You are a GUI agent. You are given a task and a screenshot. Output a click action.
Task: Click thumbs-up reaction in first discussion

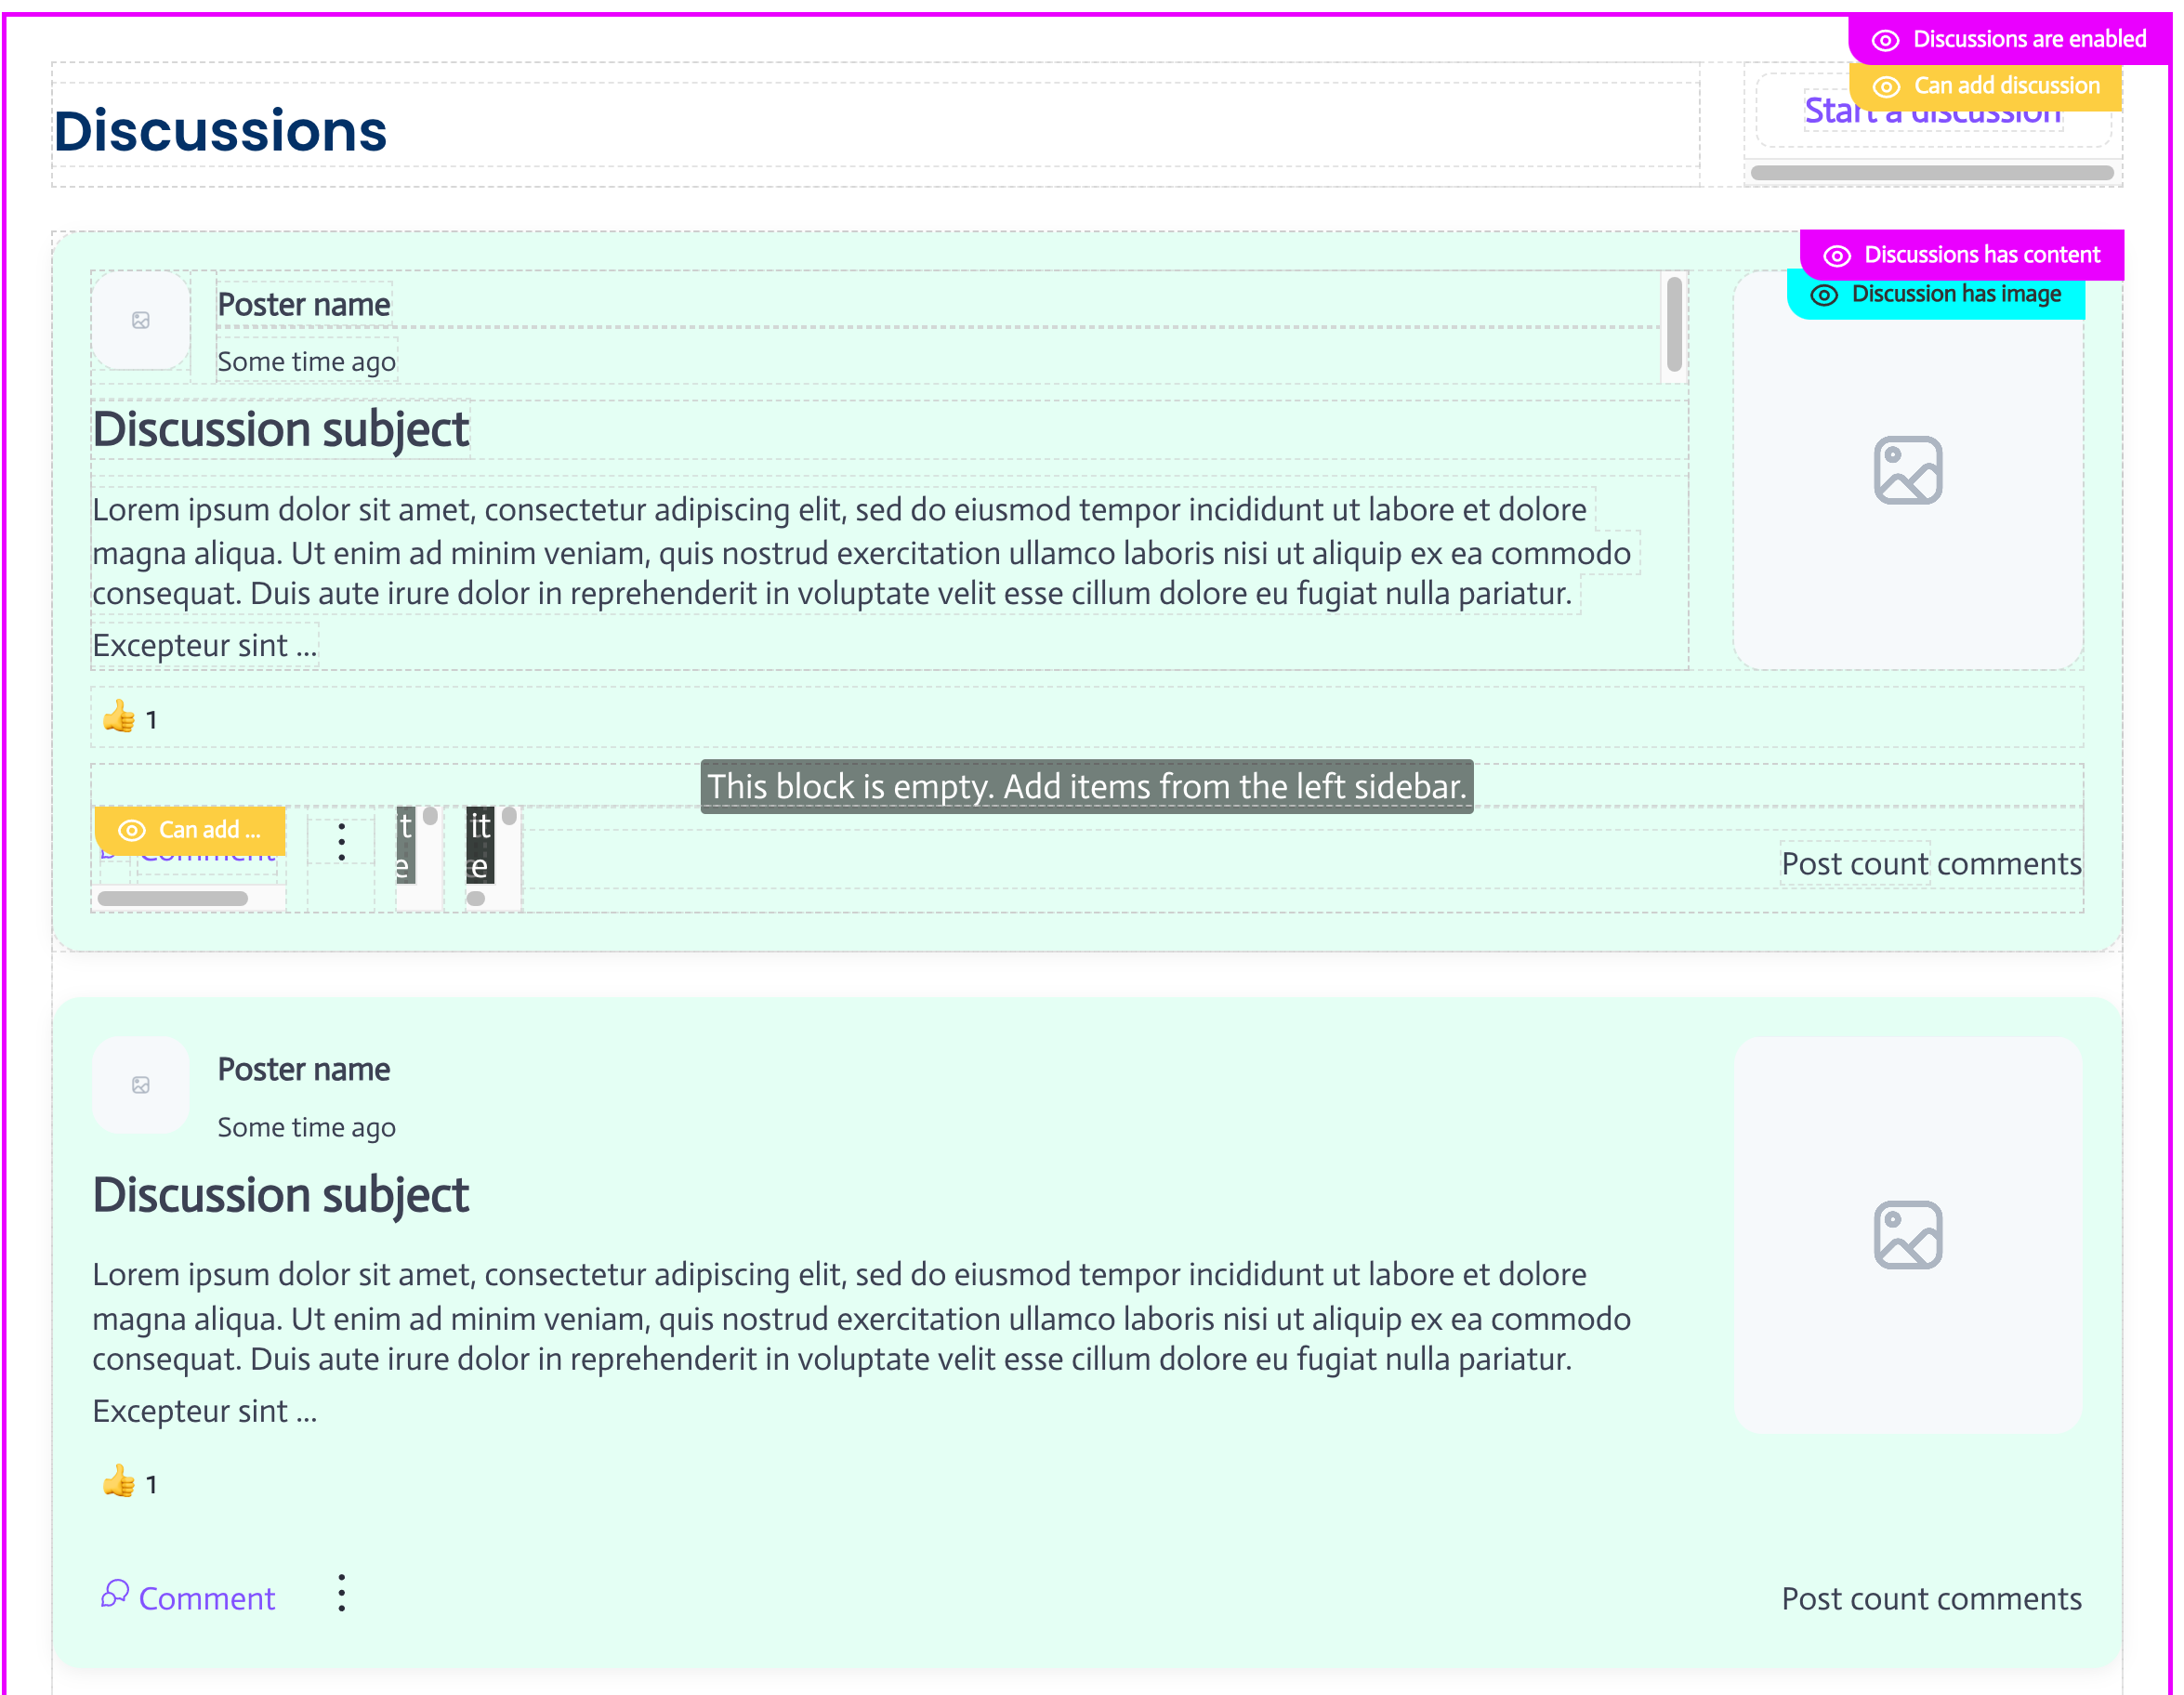tap(119, 717)
